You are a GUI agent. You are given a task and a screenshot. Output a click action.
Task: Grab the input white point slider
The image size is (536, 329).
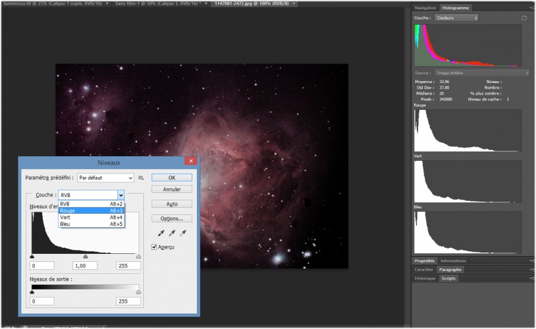[x=139, y=257]
